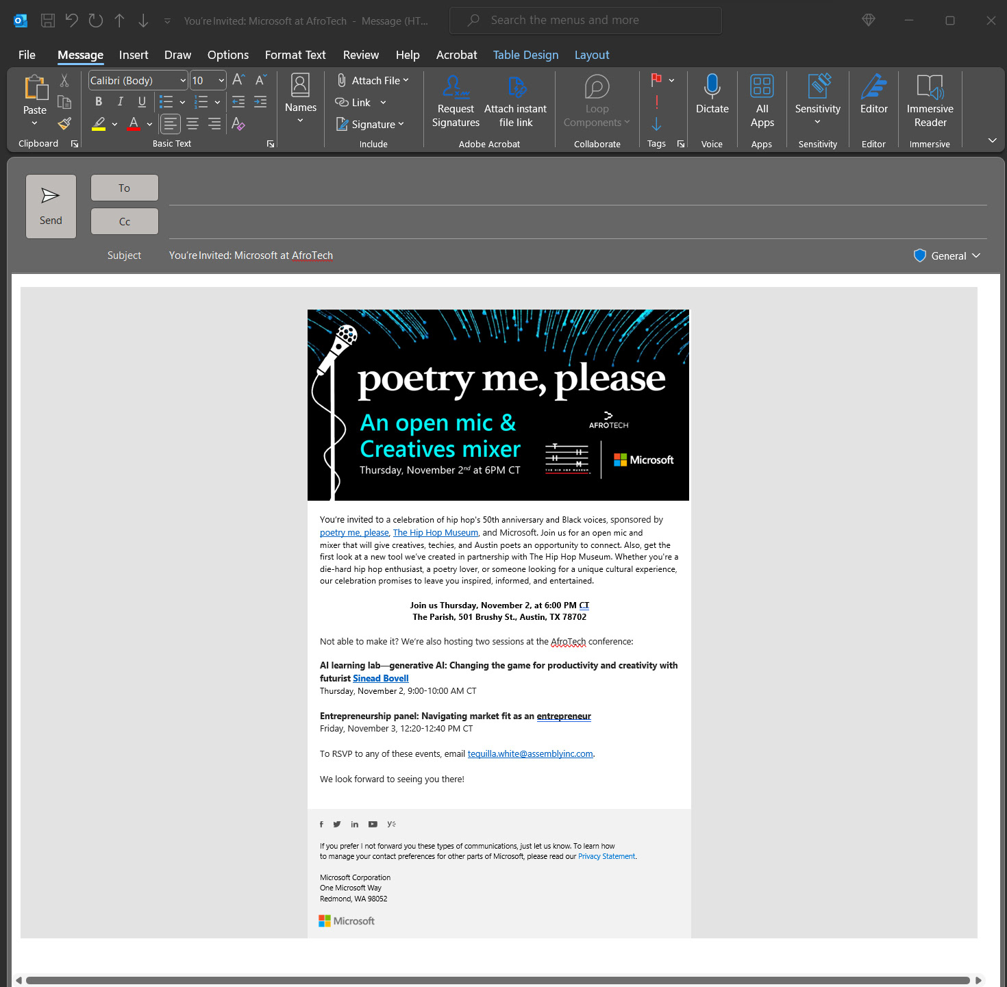1007x987 pixels.
Task: Click the To recipients button
Action: [x=125, y=188]
